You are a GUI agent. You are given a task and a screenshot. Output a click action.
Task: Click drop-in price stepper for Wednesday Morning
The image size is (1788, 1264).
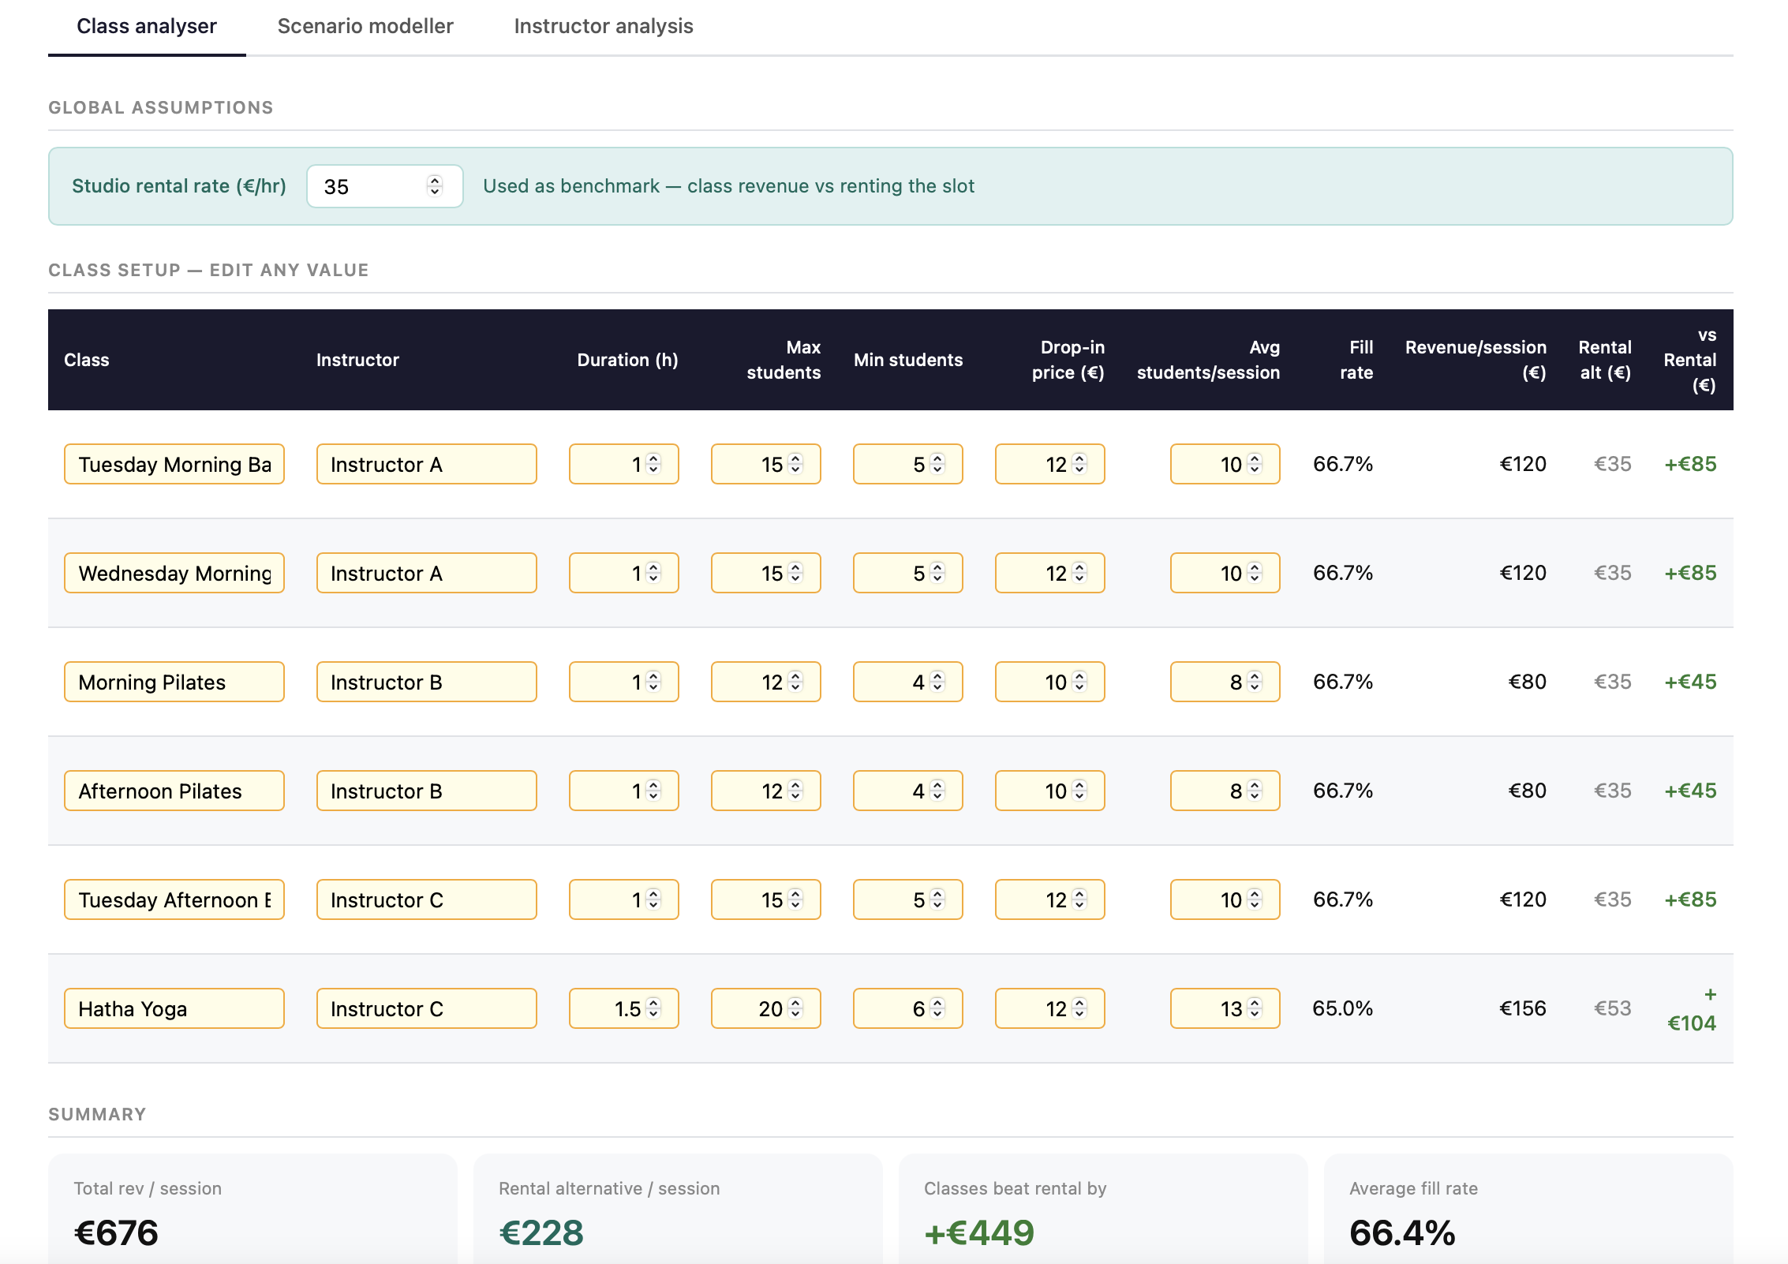[x=1079, y=573]
